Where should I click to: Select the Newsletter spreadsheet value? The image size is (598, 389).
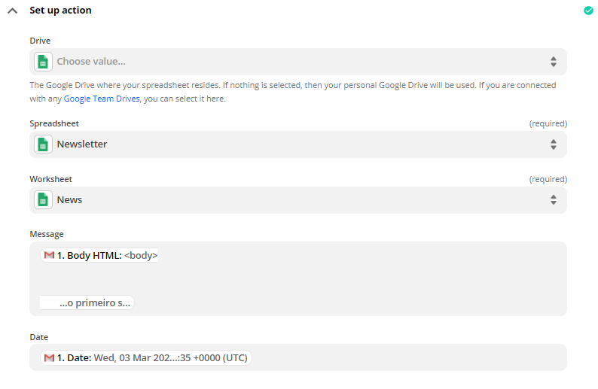(82, 144)
